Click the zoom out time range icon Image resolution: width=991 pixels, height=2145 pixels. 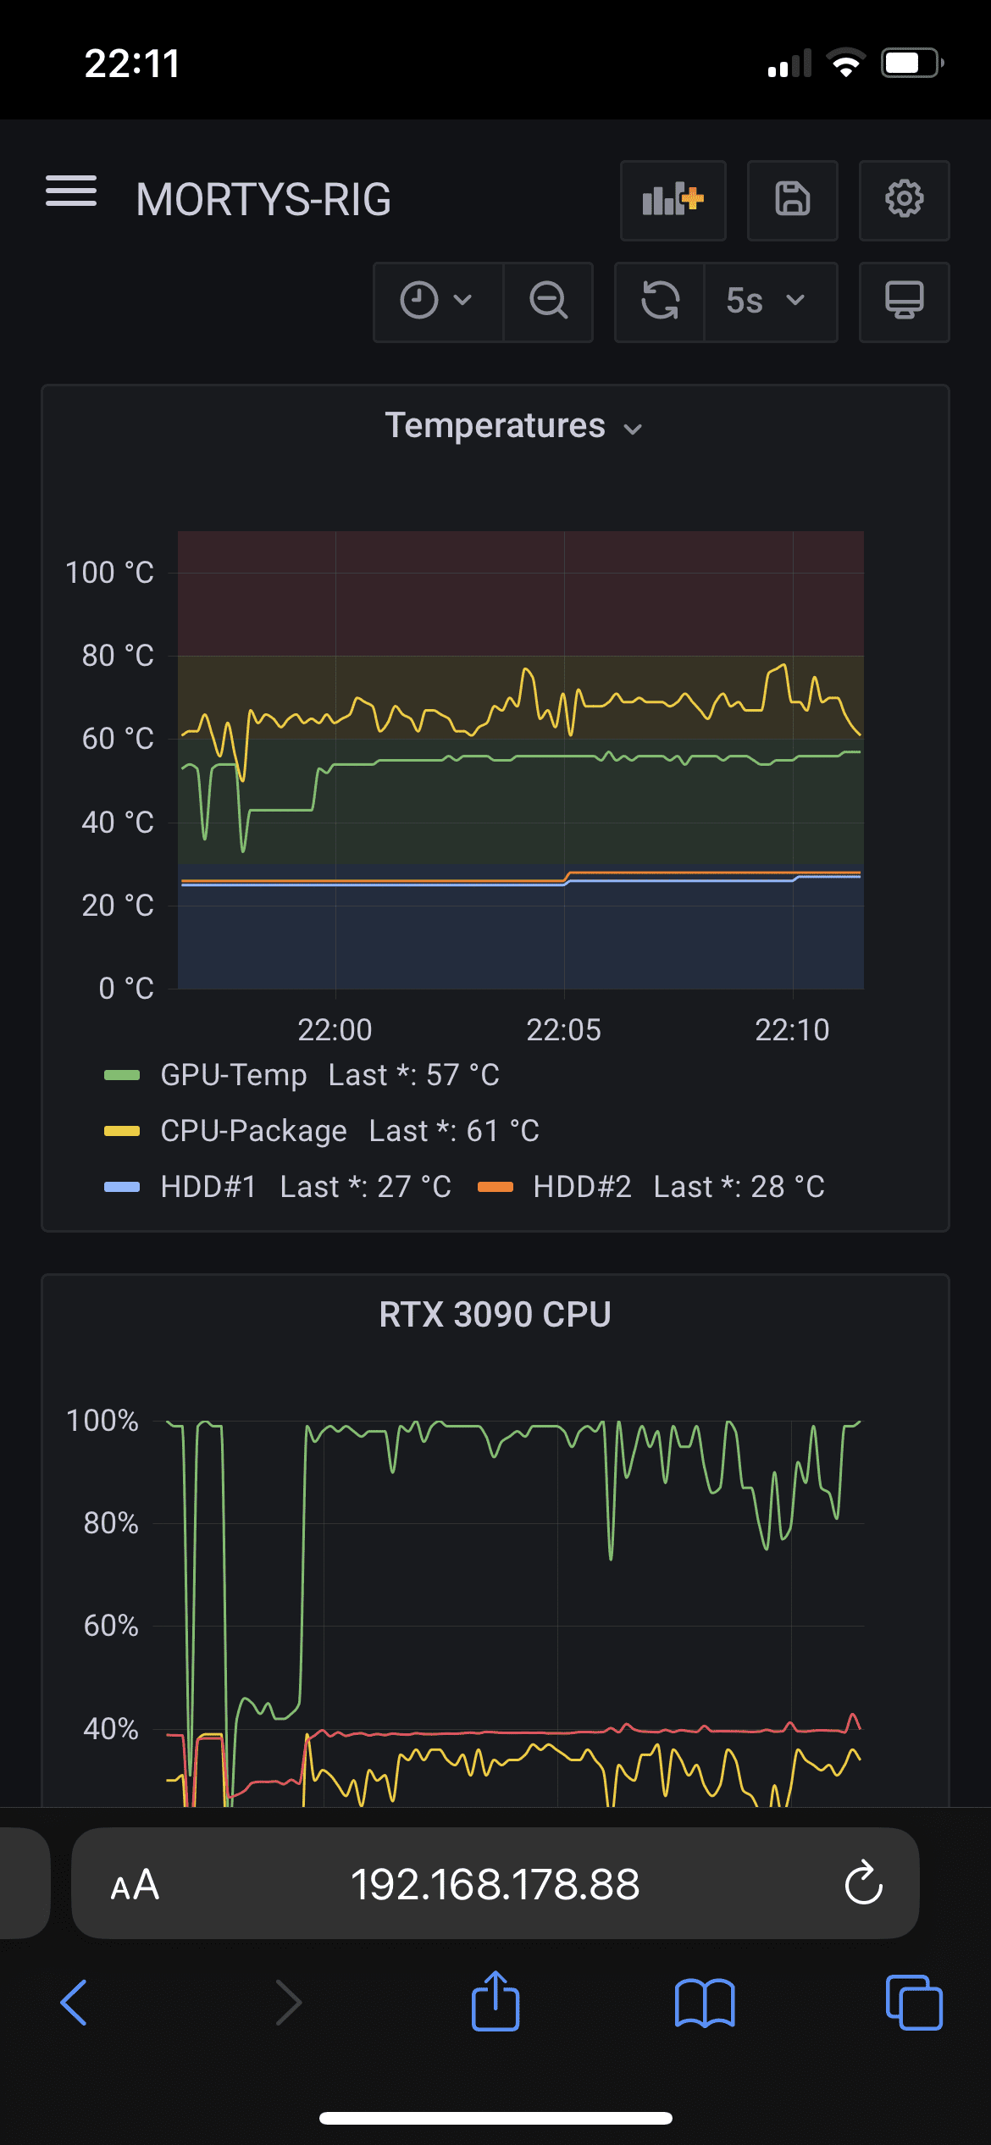tap(549, 302)
